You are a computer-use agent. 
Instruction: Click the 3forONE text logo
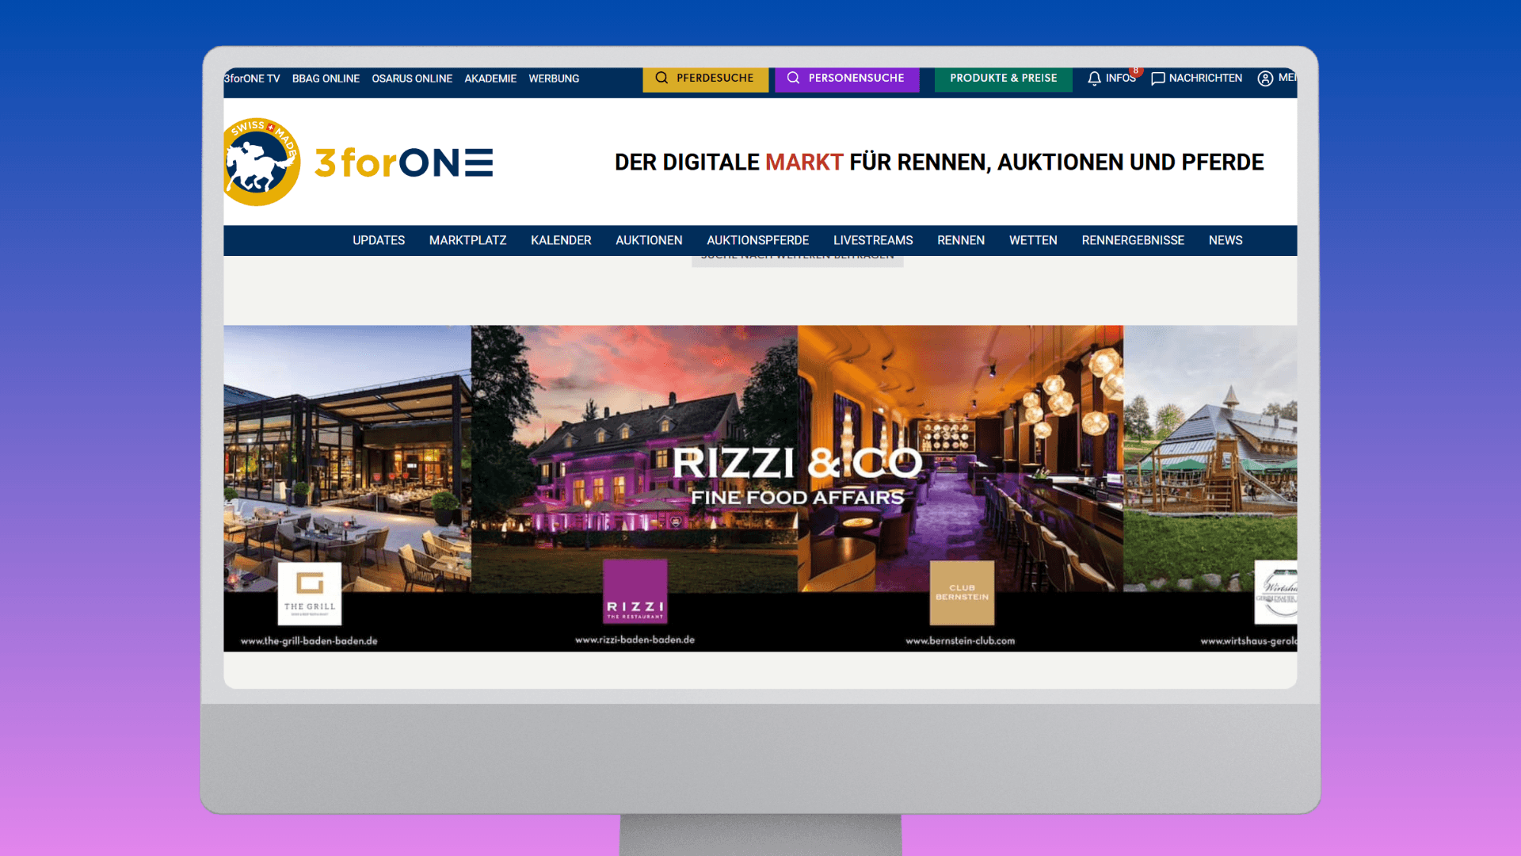coord(404,162)
